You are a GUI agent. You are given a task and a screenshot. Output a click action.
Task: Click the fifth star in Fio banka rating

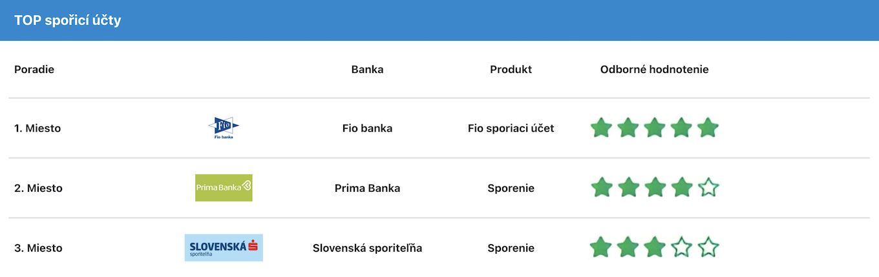click(x=708, y=128)
